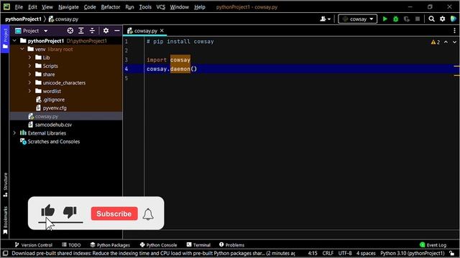The width and height of the screenshot is (460, 258).
Task: Click the tool windows quick access icon
Action: click(5, 253)
